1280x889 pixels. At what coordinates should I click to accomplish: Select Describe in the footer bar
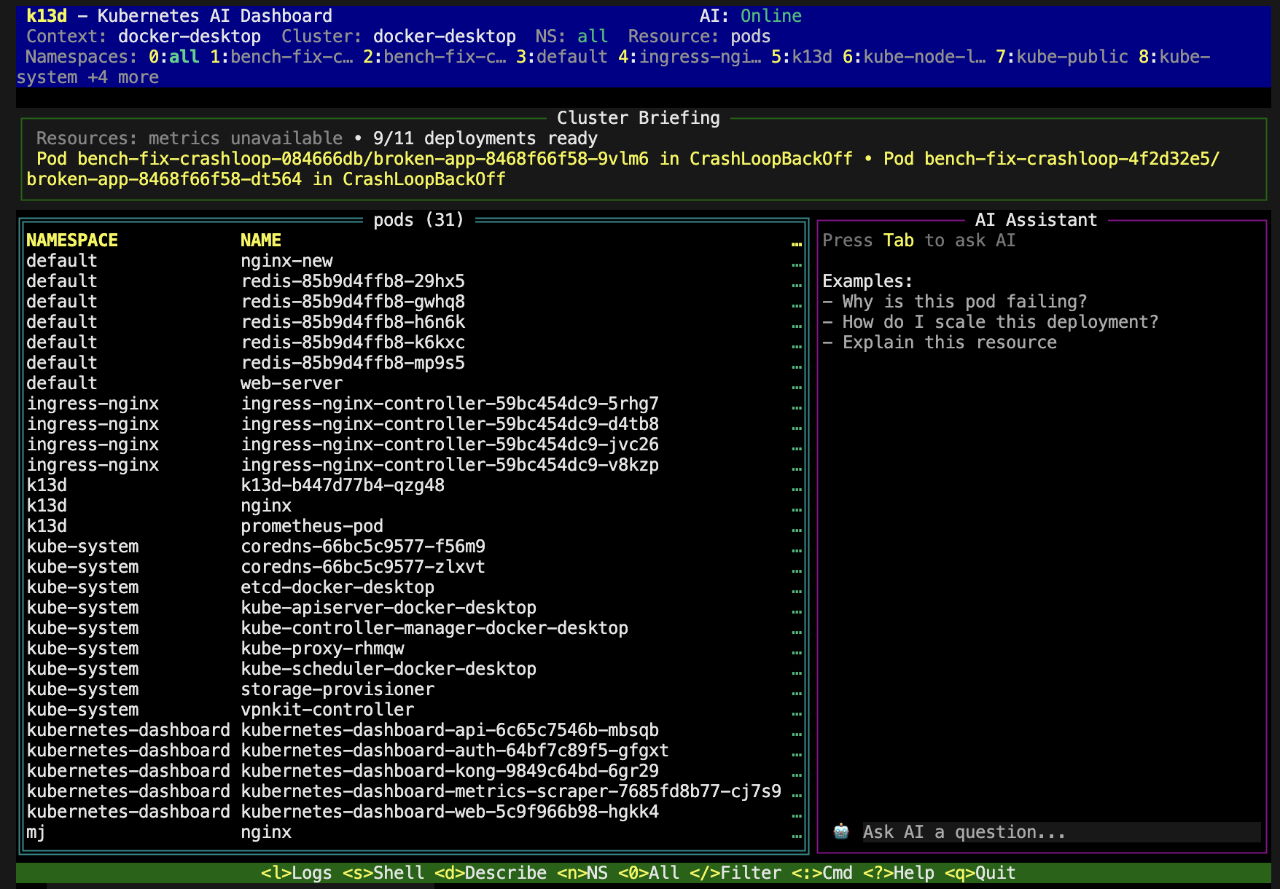(x=490, y=873)
